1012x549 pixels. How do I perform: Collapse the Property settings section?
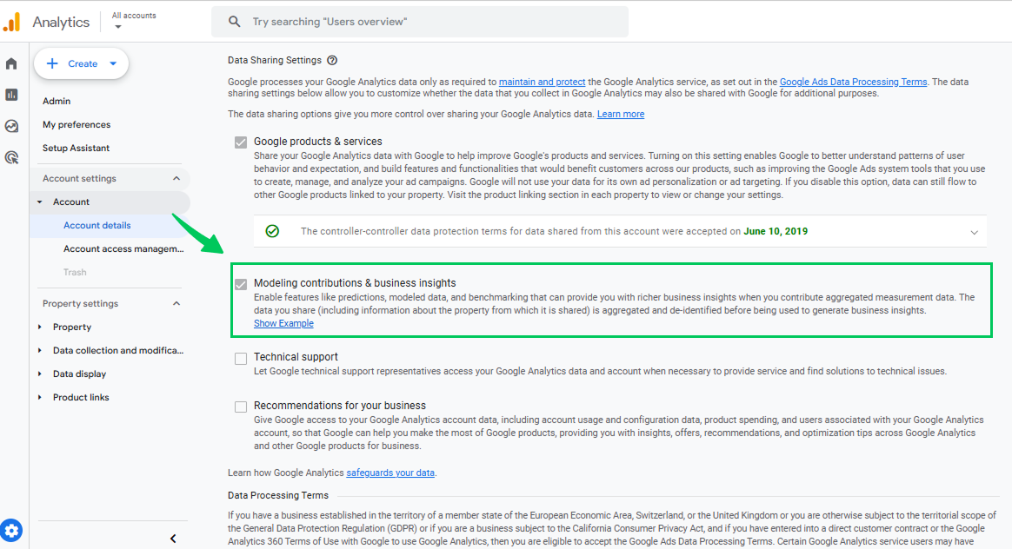pos(176,303)
